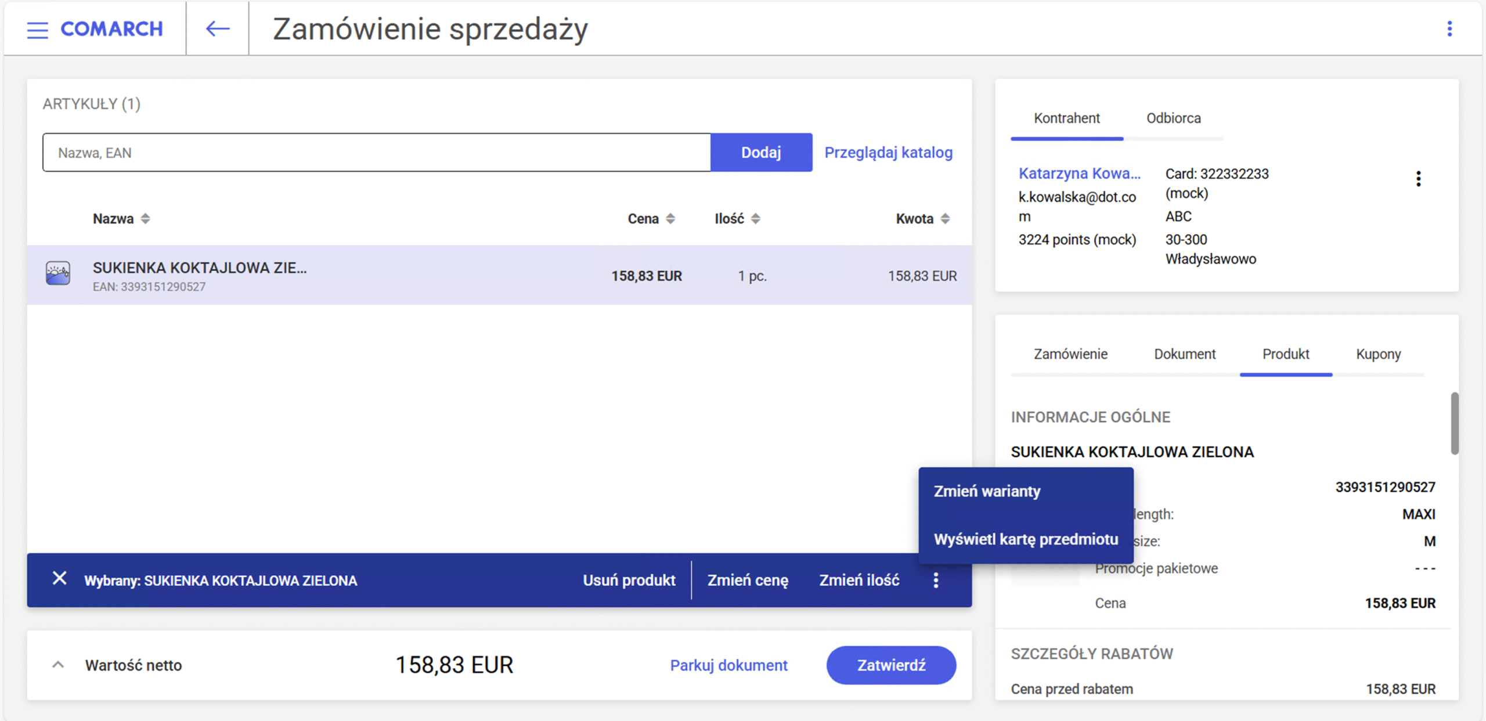1486x721 pixels.
Task: Open the hamburger main menu
Action: coord(38,30)
